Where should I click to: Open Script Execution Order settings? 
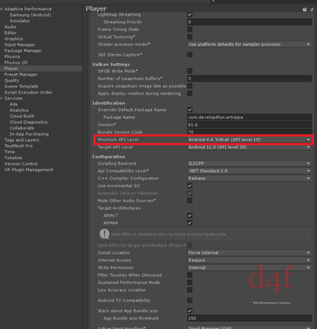point(28,92)
